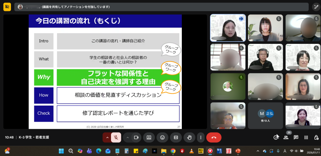Open the activities grid icon
This screenshot has height=156, width=321.
coord(306,137)
